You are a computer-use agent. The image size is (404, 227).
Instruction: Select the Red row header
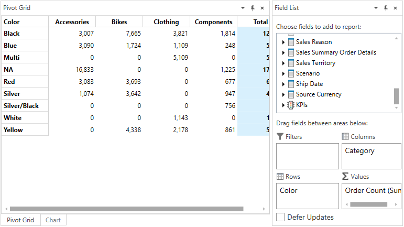[x=25, y=82]
